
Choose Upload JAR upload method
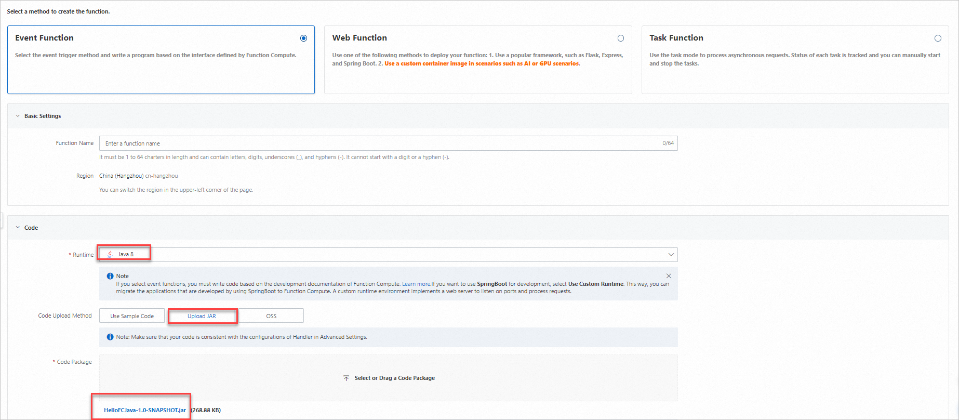[202, 316]
